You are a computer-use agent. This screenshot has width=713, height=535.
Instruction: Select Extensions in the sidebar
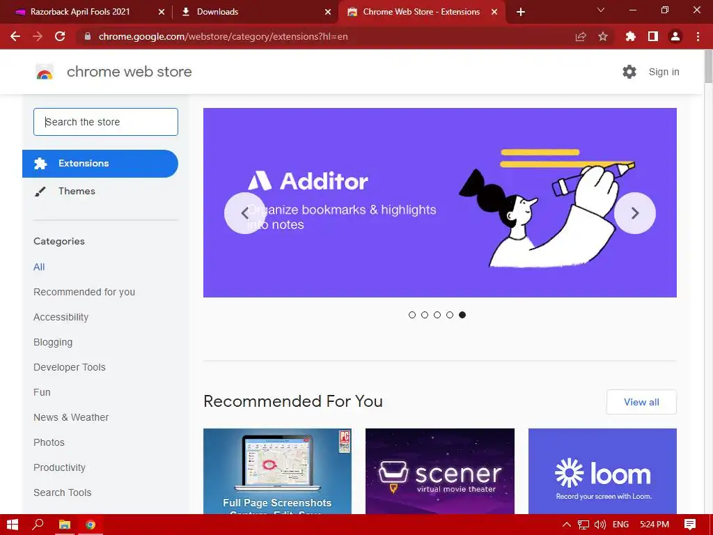click(x=100, y=163)
